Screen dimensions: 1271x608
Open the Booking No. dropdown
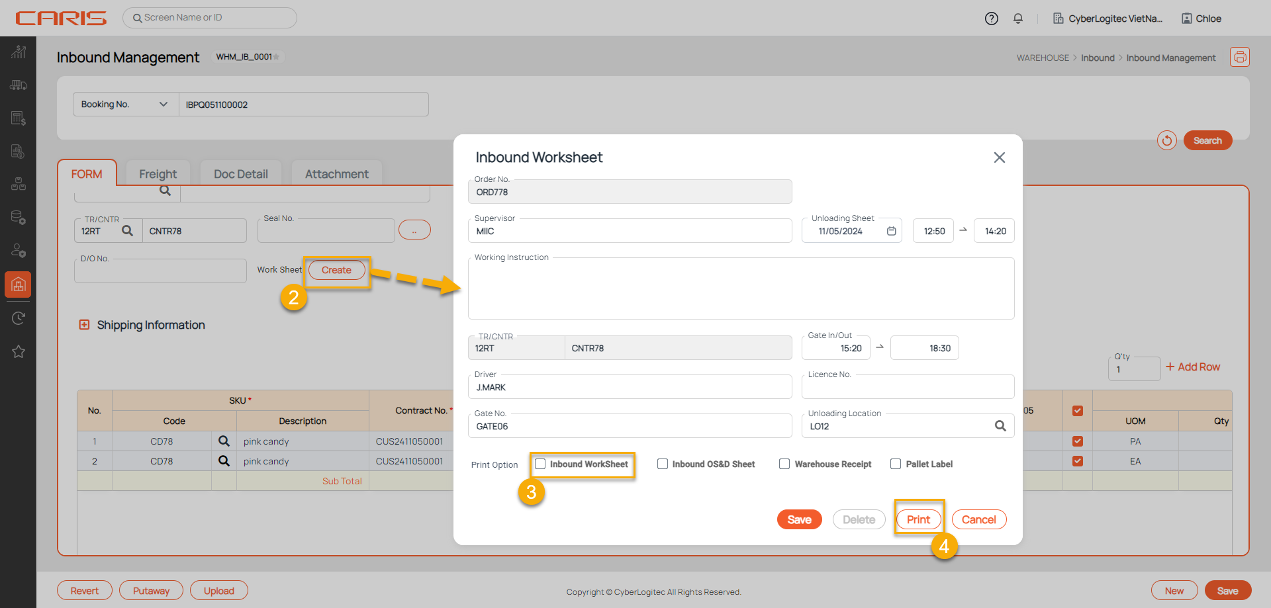(126, 105)
